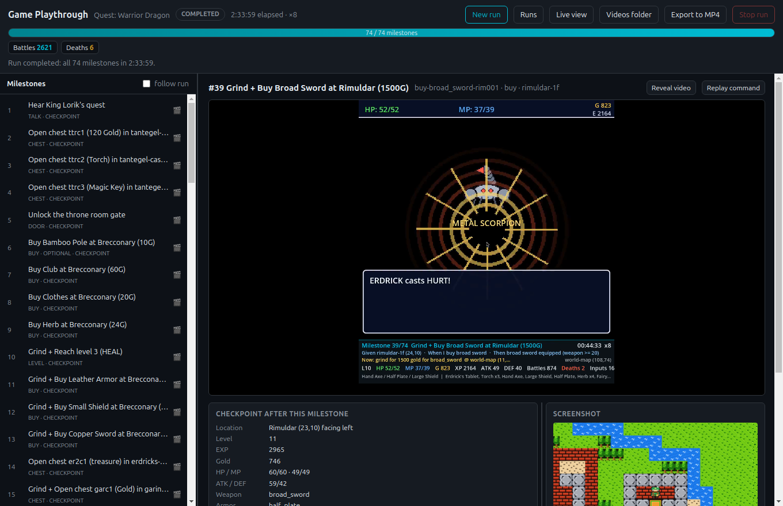Click the Battles 2621 badge
This screenshot has width=783, height=506.
click(x=33, y=48)
